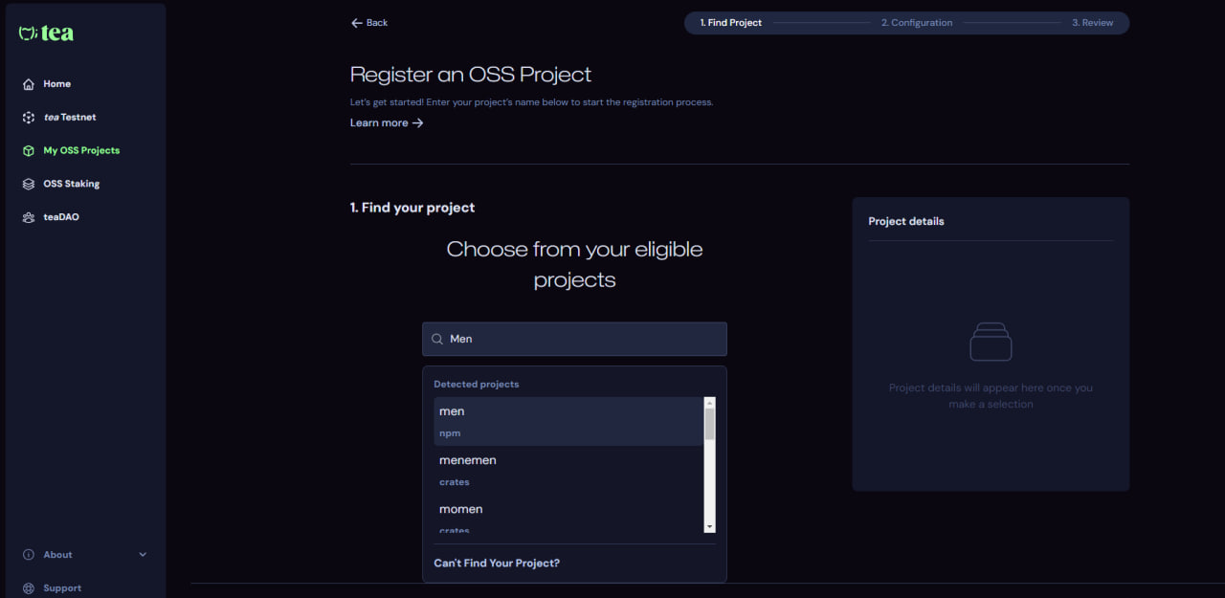Viewport: 1225px width, 598px height.
Task: Click the My OSS Projects cube icon
Action: pos(29,151)
